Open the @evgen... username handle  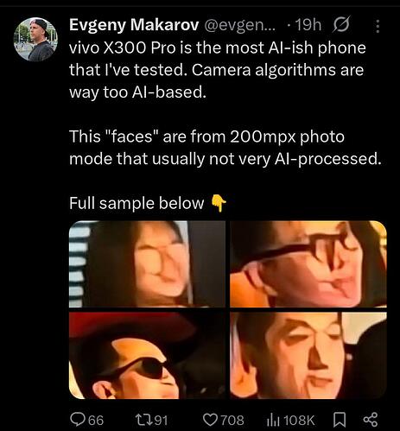(239, 25)
